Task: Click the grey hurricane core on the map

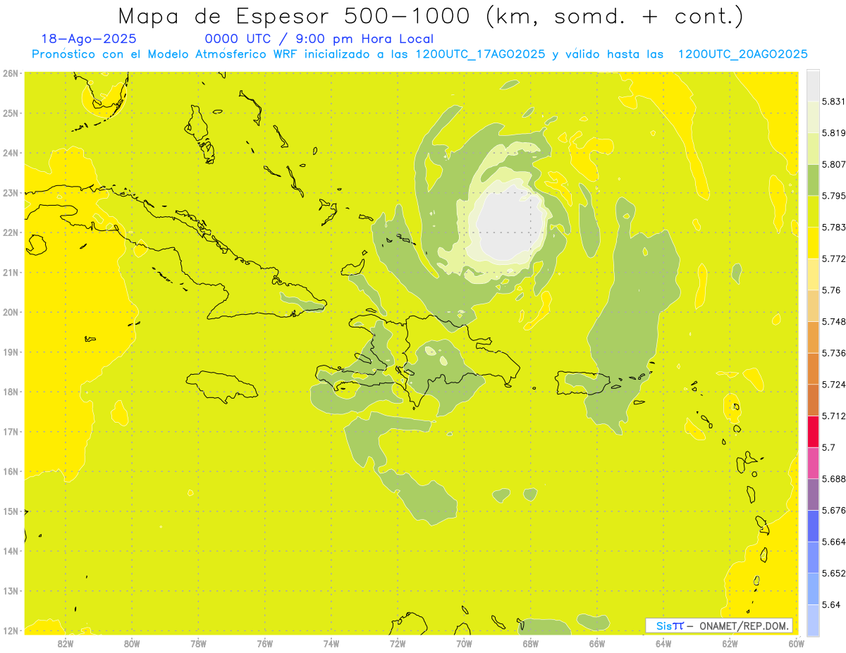Action: click(510, 224)
